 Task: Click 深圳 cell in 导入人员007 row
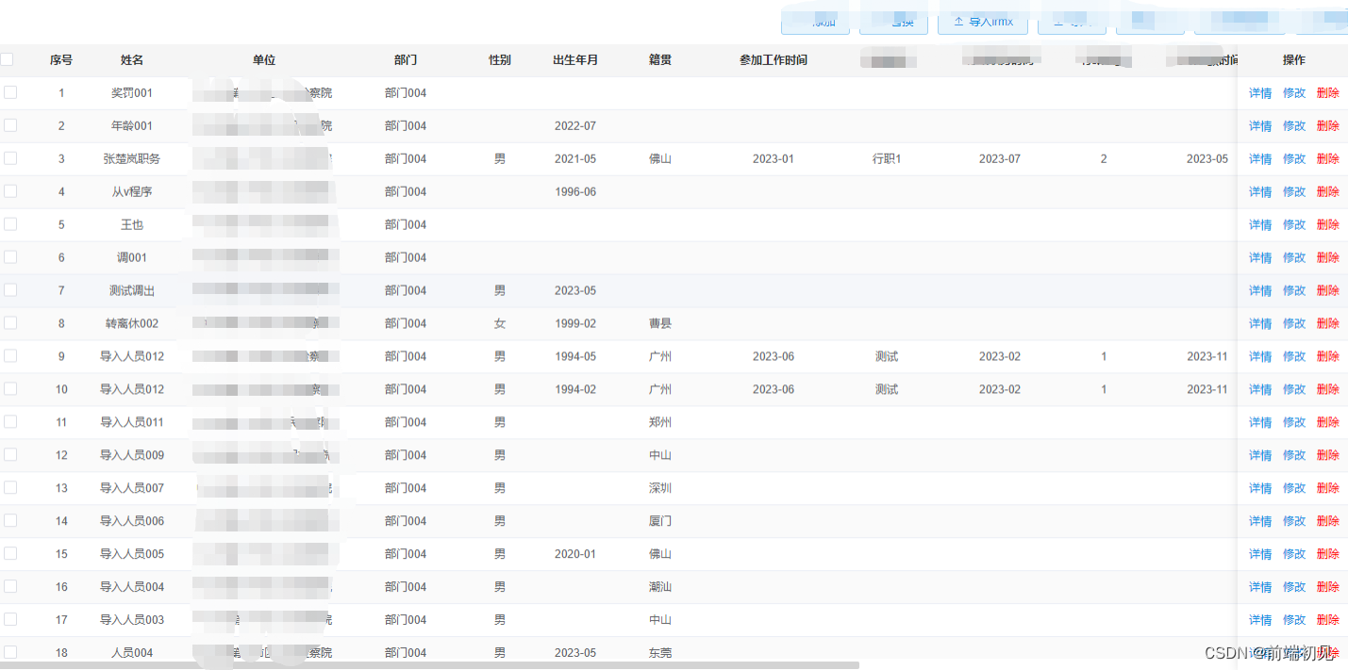(x=660, y=489)
